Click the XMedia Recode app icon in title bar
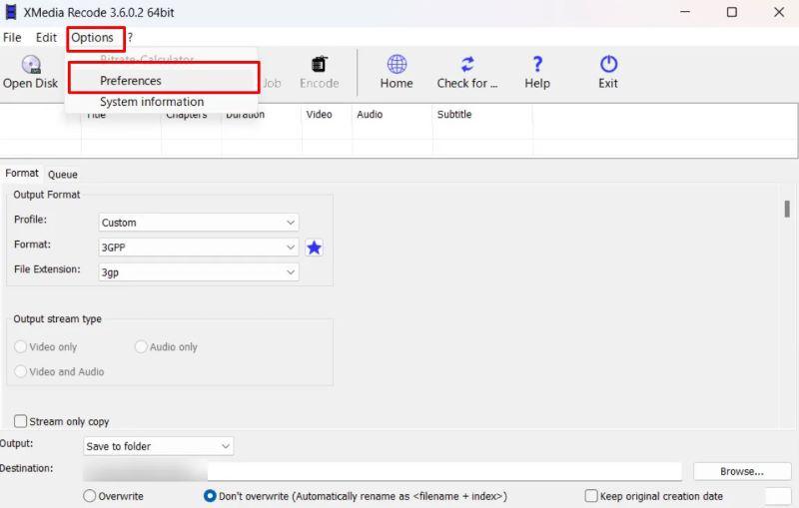 tap(12, 12)
